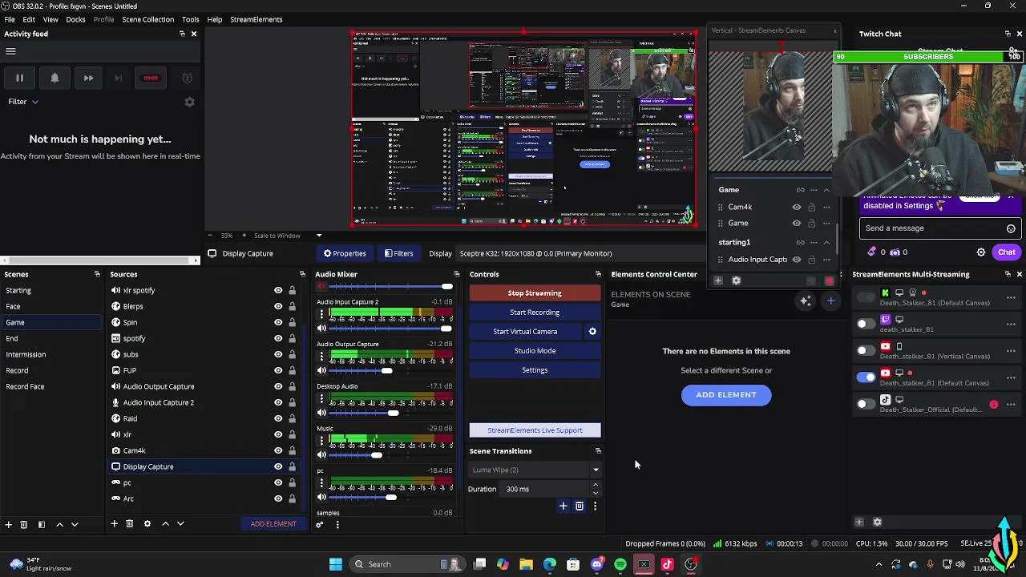Viewport: 1026px width, 577px height.
Task: Add a new scene with plus icon
Action: coord(8,524)
